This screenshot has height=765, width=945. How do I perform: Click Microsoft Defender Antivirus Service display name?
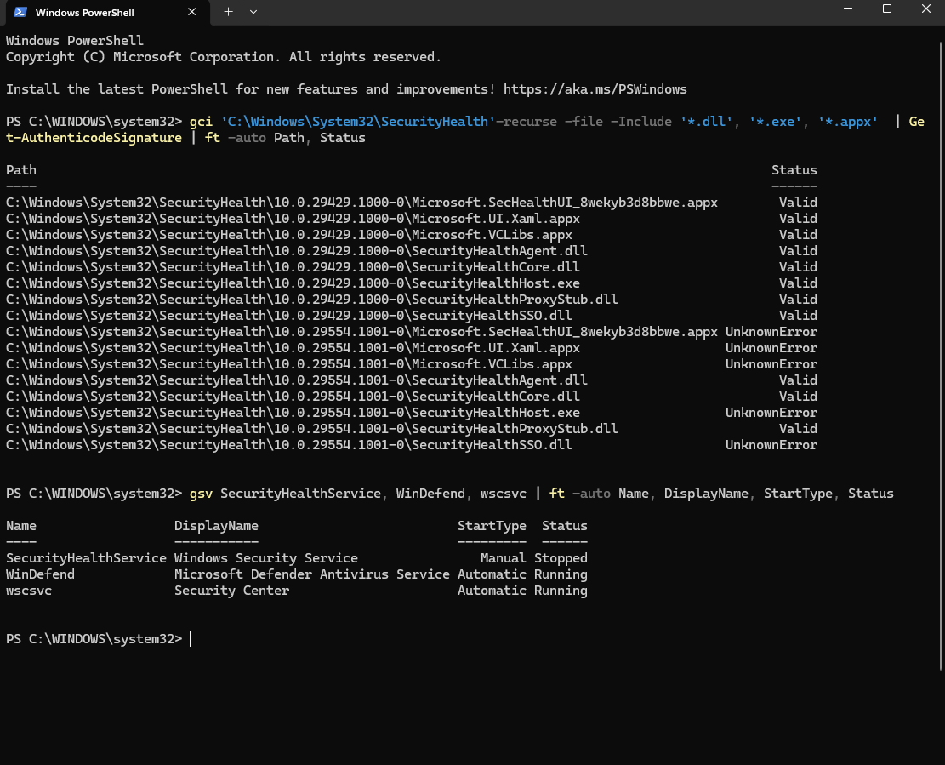pyautogui.click(x=311, y=574)
